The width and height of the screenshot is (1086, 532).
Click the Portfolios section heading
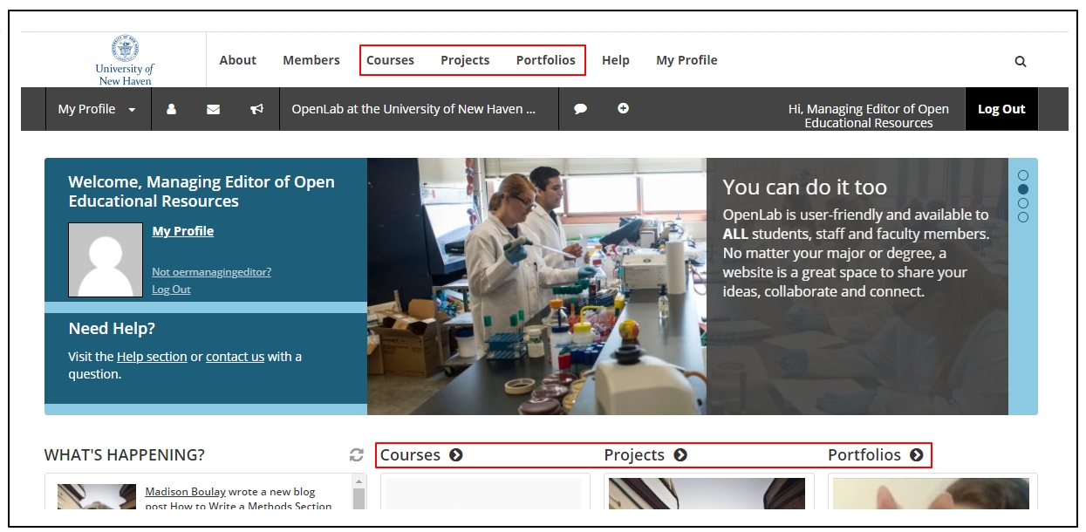[x=864, y=455]
